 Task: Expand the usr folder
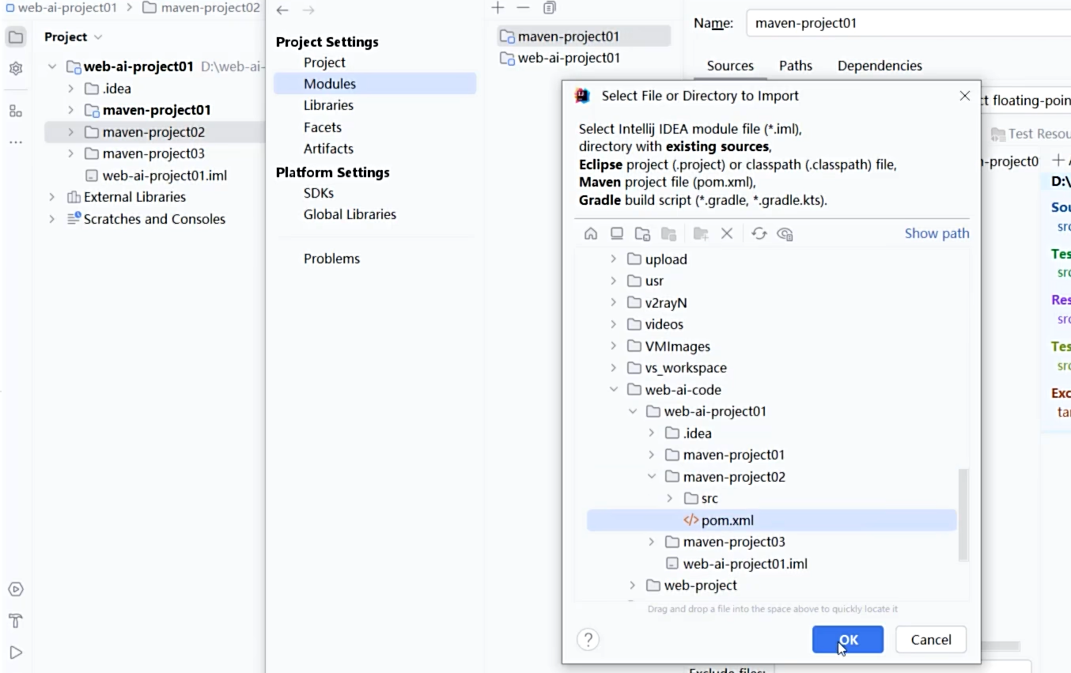point(613,281)
